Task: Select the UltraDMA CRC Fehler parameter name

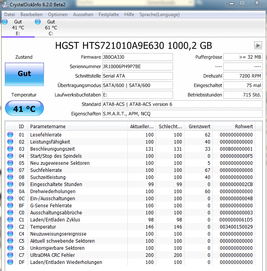Action: coord(53,255)
